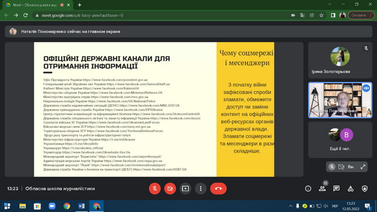This screenshot has height=212, width=377.
Task: Open the 'Ещё 8 чел.' participants tile
Action: click(x=340, y=139)
